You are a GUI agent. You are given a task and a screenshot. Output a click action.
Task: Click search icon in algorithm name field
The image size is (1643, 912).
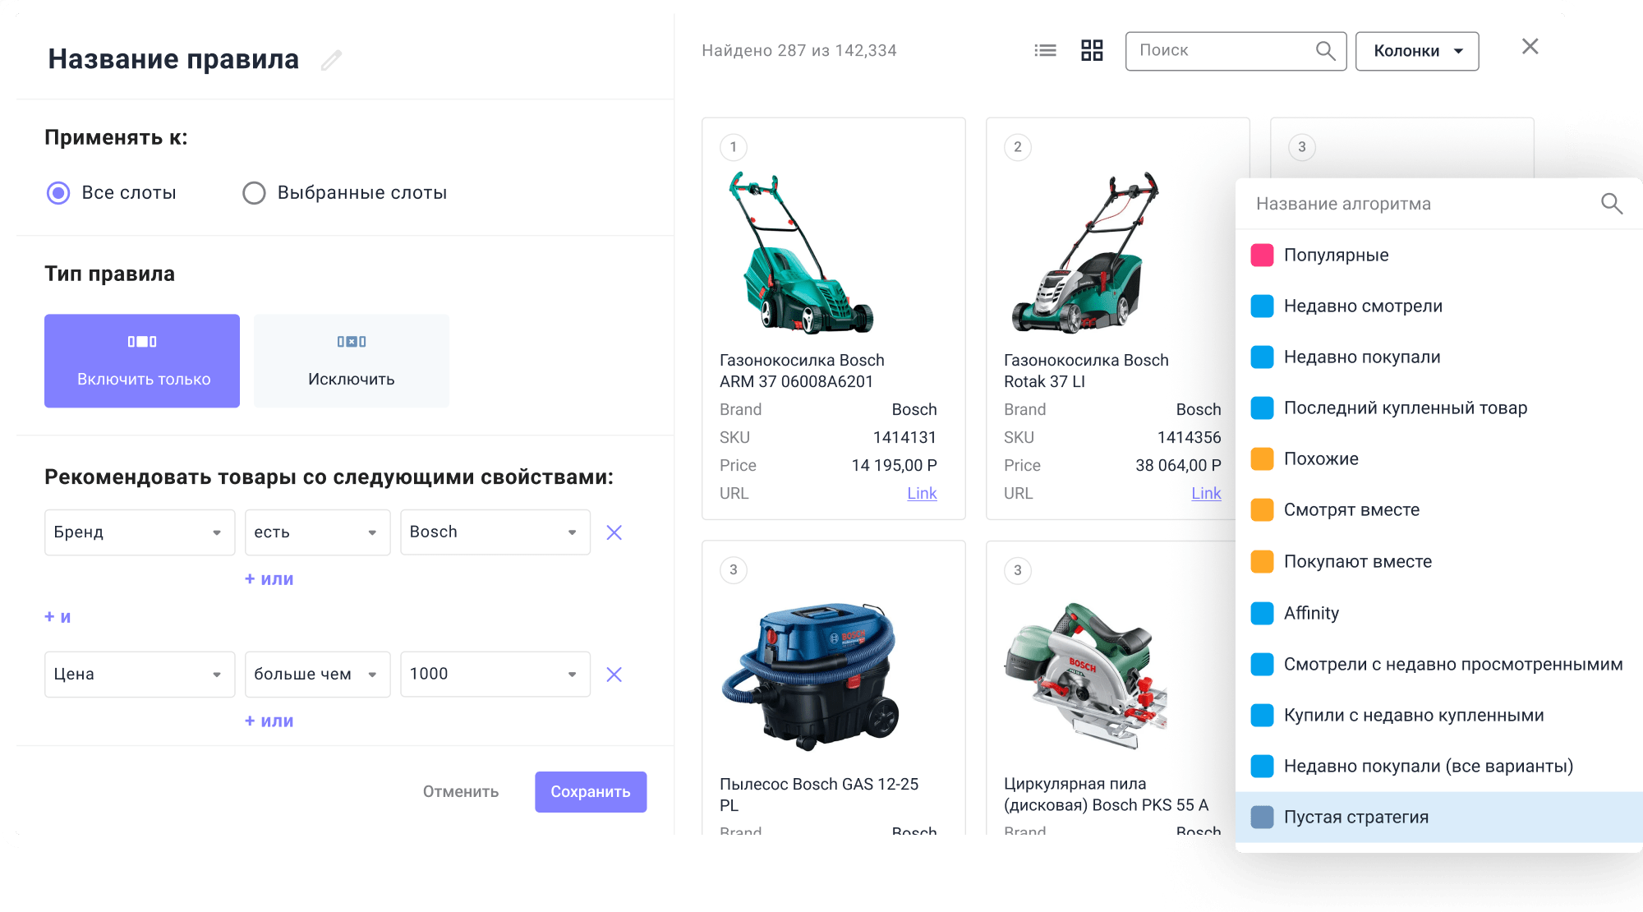click(1611, 204)
